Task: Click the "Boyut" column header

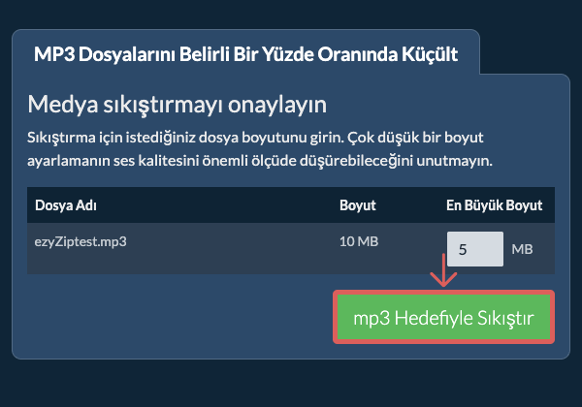Action: [358, 205]
